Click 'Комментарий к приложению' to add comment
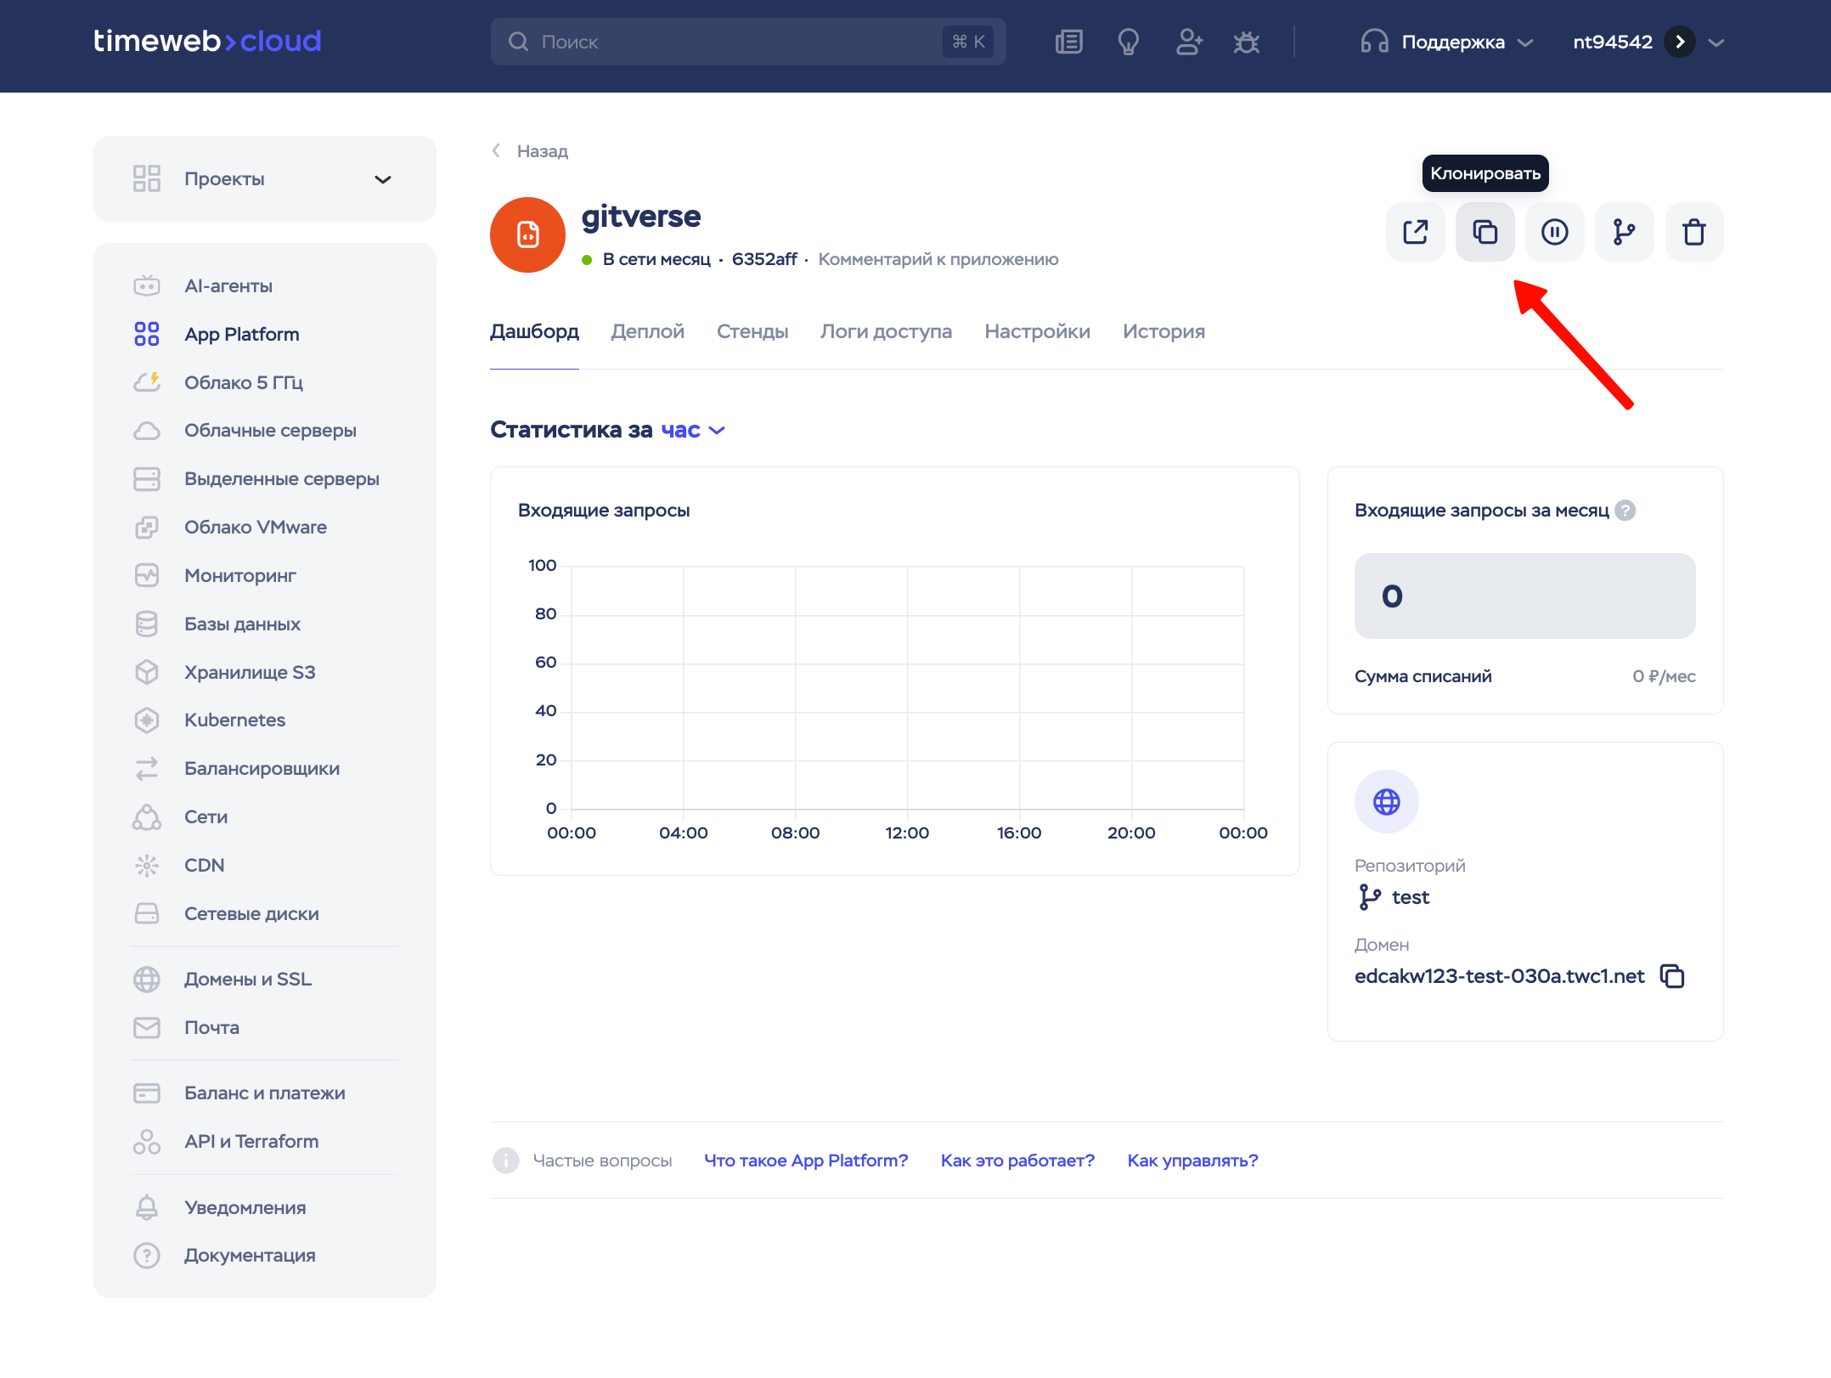 coord(938,259)
